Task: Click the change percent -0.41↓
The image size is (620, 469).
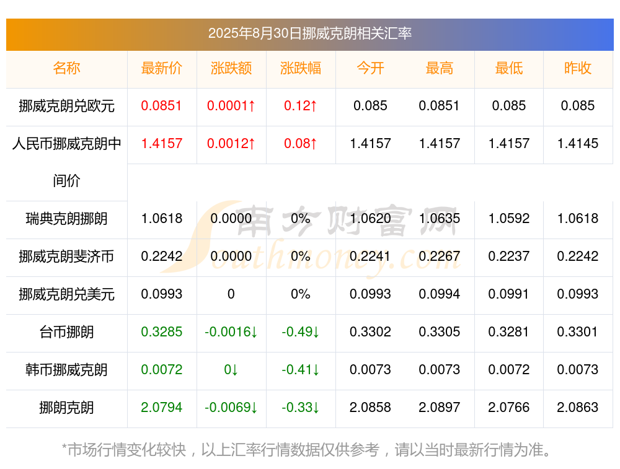Action: pyautogui.click(x=301, y=370)
